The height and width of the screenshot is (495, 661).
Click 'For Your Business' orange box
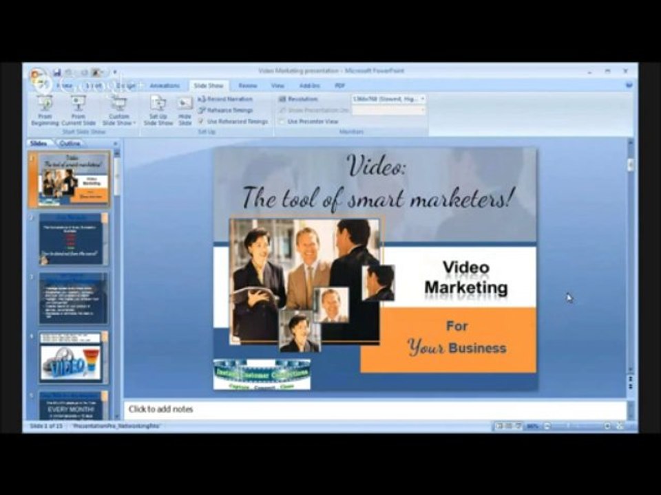[x=448, y=340]
